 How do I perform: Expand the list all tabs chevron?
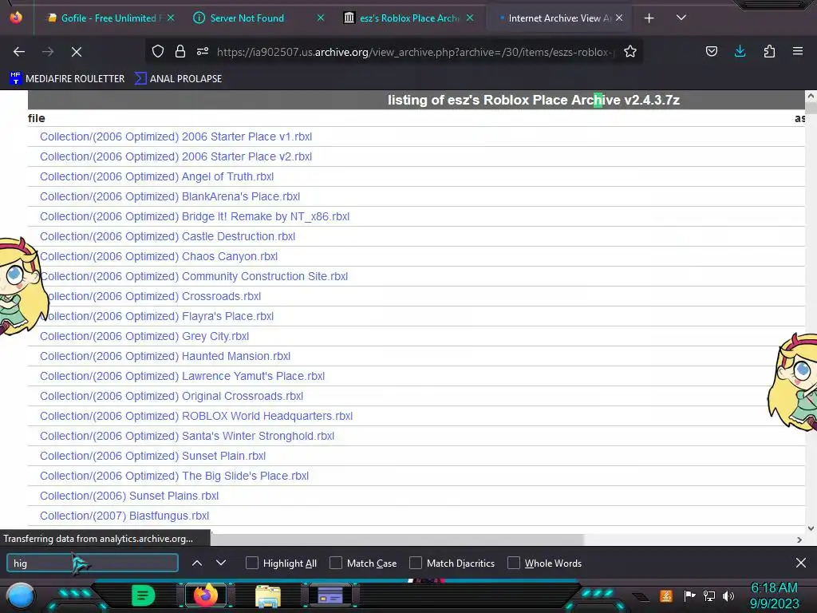(x=681, y=18)
